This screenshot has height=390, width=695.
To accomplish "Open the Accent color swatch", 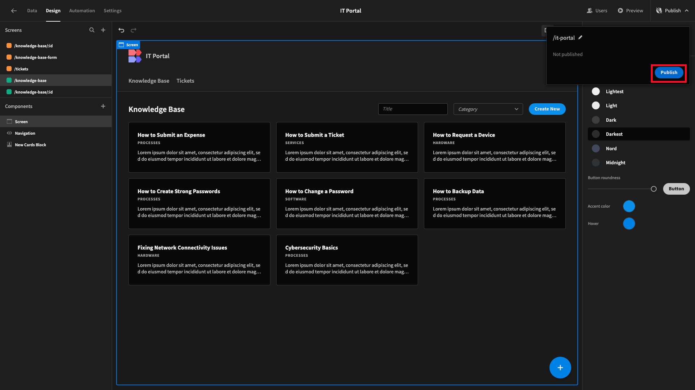I will click(x=629, y=206).
